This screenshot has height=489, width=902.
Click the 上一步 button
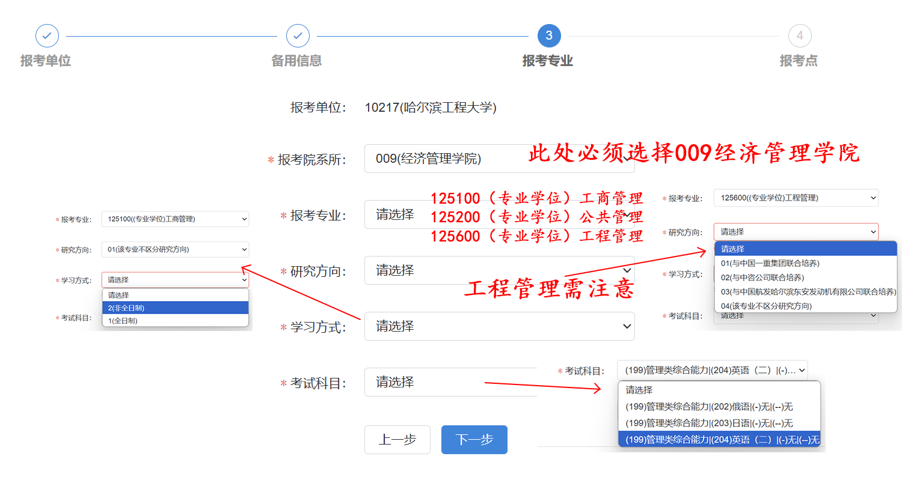397,440
